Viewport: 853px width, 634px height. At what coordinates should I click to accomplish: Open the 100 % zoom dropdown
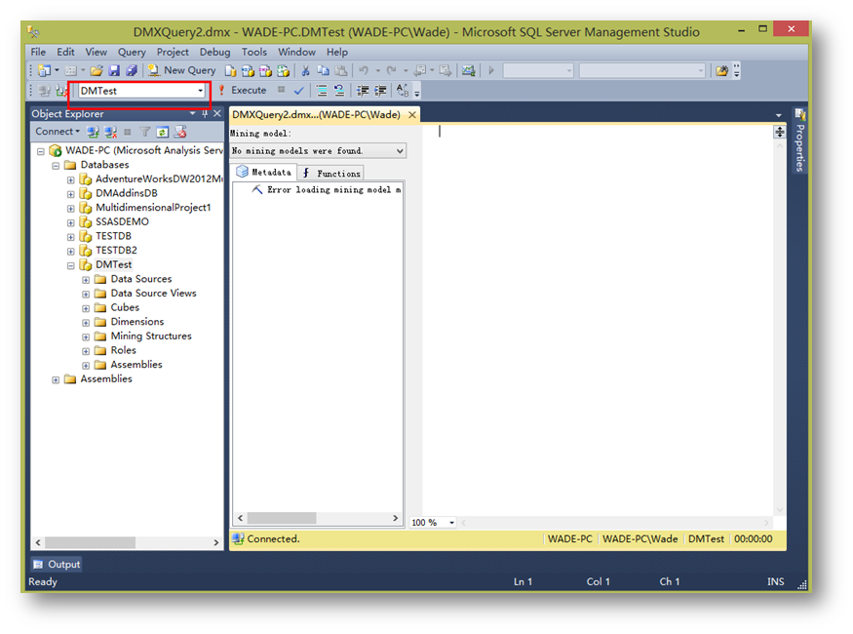451,523
